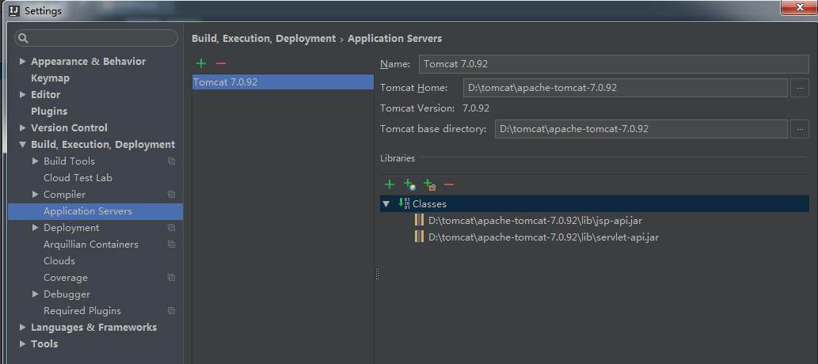Select Application Servers in sidebar
The image size is (818, 364).
[x=96, y=211]
